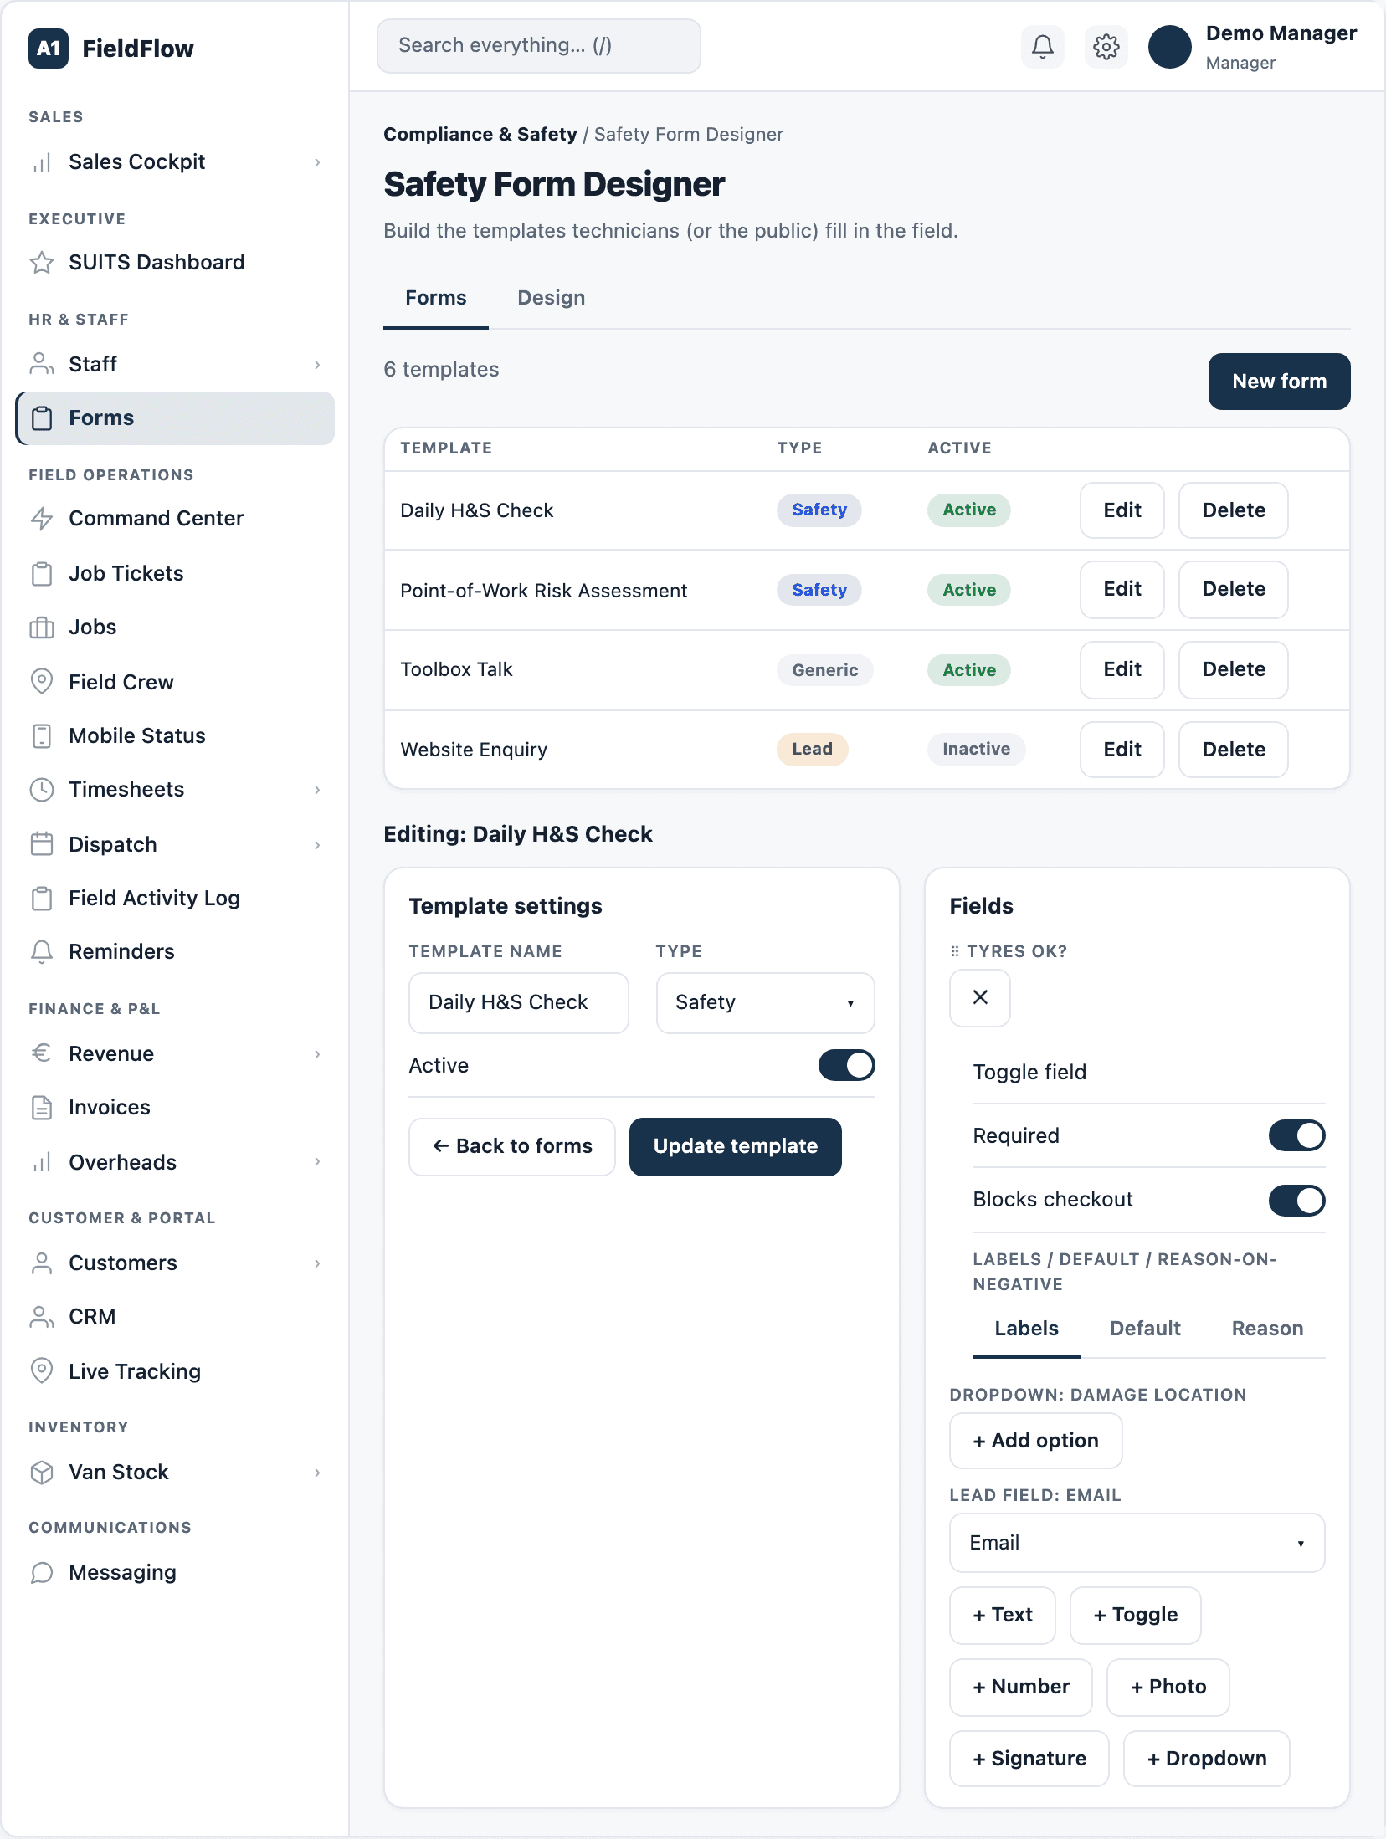This screenshot has height=1839, width=1386.
Task: Delete the Website Enquiry template
Action: [x=1234, y=750]
